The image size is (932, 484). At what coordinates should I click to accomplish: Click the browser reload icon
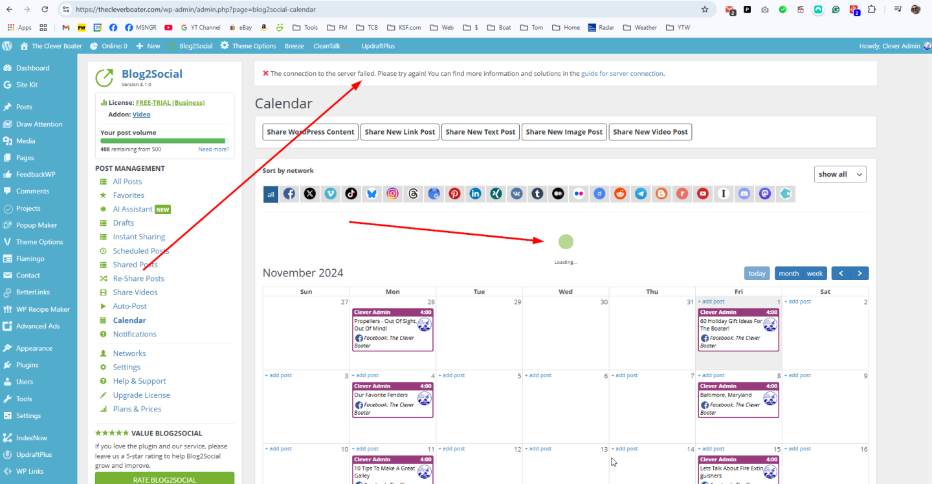45,10
